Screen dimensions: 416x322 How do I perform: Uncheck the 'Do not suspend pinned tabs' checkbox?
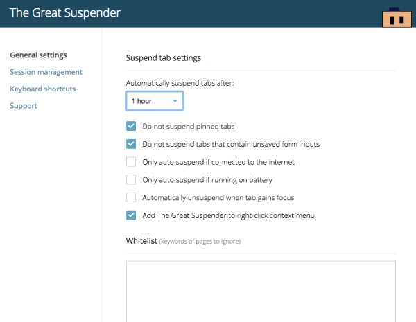[x=131, y=127]
